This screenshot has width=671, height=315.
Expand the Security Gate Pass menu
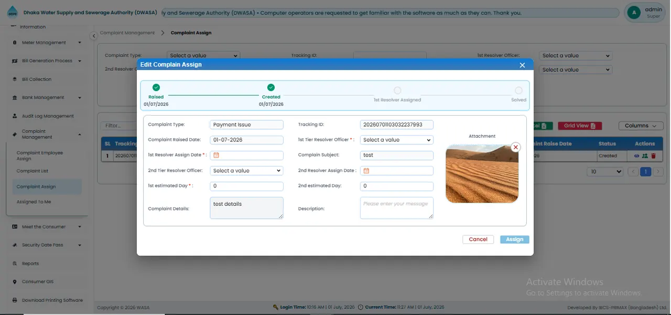80,245
